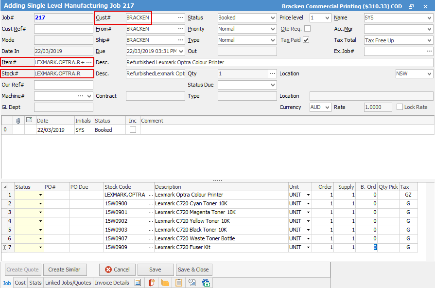Click the gift and money icon tab
The width and height of the screenshot is (435, 288).
pos(206,283)
